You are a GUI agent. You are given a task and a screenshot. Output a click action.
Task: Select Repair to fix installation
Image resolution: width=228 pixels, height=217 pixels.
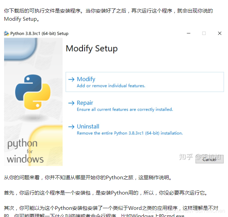(85, 103)
